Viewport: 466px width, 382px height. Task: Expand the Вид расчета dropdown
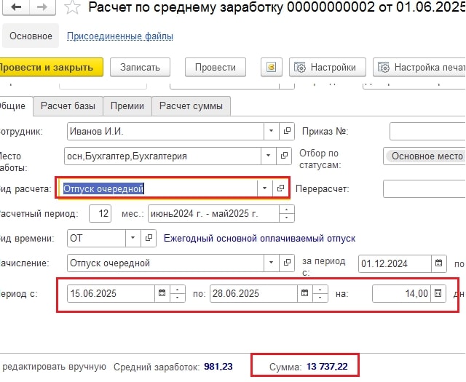tap(264, 188)
